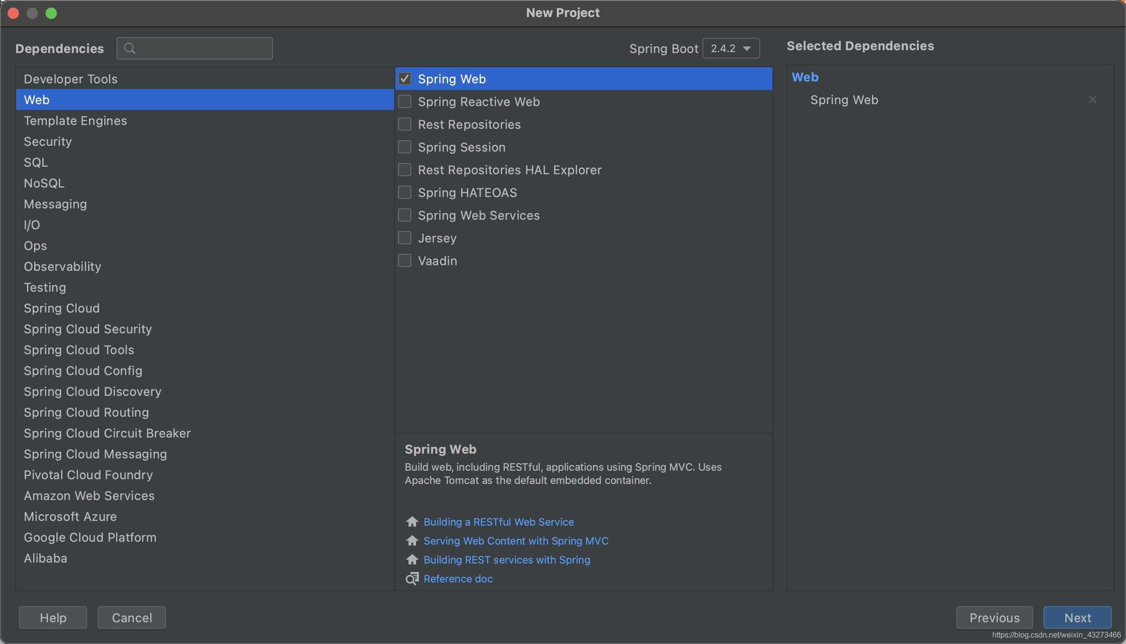Viewport: 1126px width, 644px height.
Task: Tick the Spring Web Services checkbox
Action: click(x=405, y=215)
